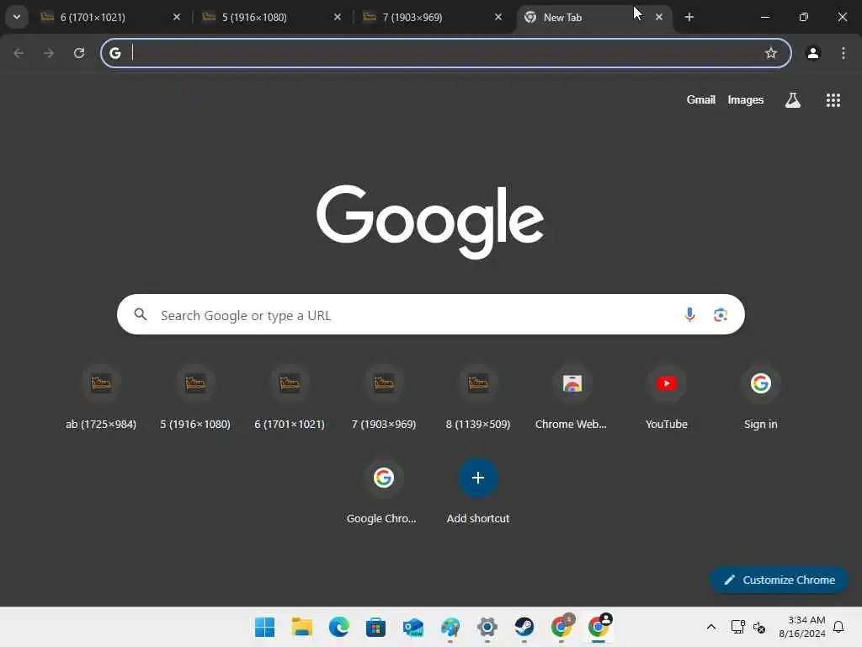Open the Sign in shortcut

point(761,398)
